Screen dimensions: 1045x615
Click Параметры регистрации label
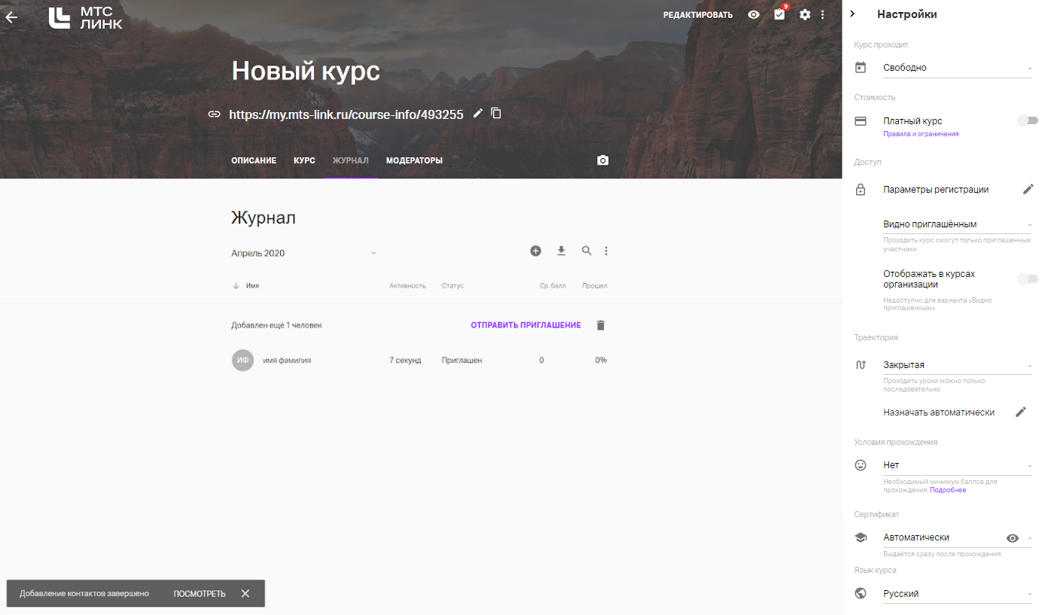pyautogui.click(x=936, y=190)
